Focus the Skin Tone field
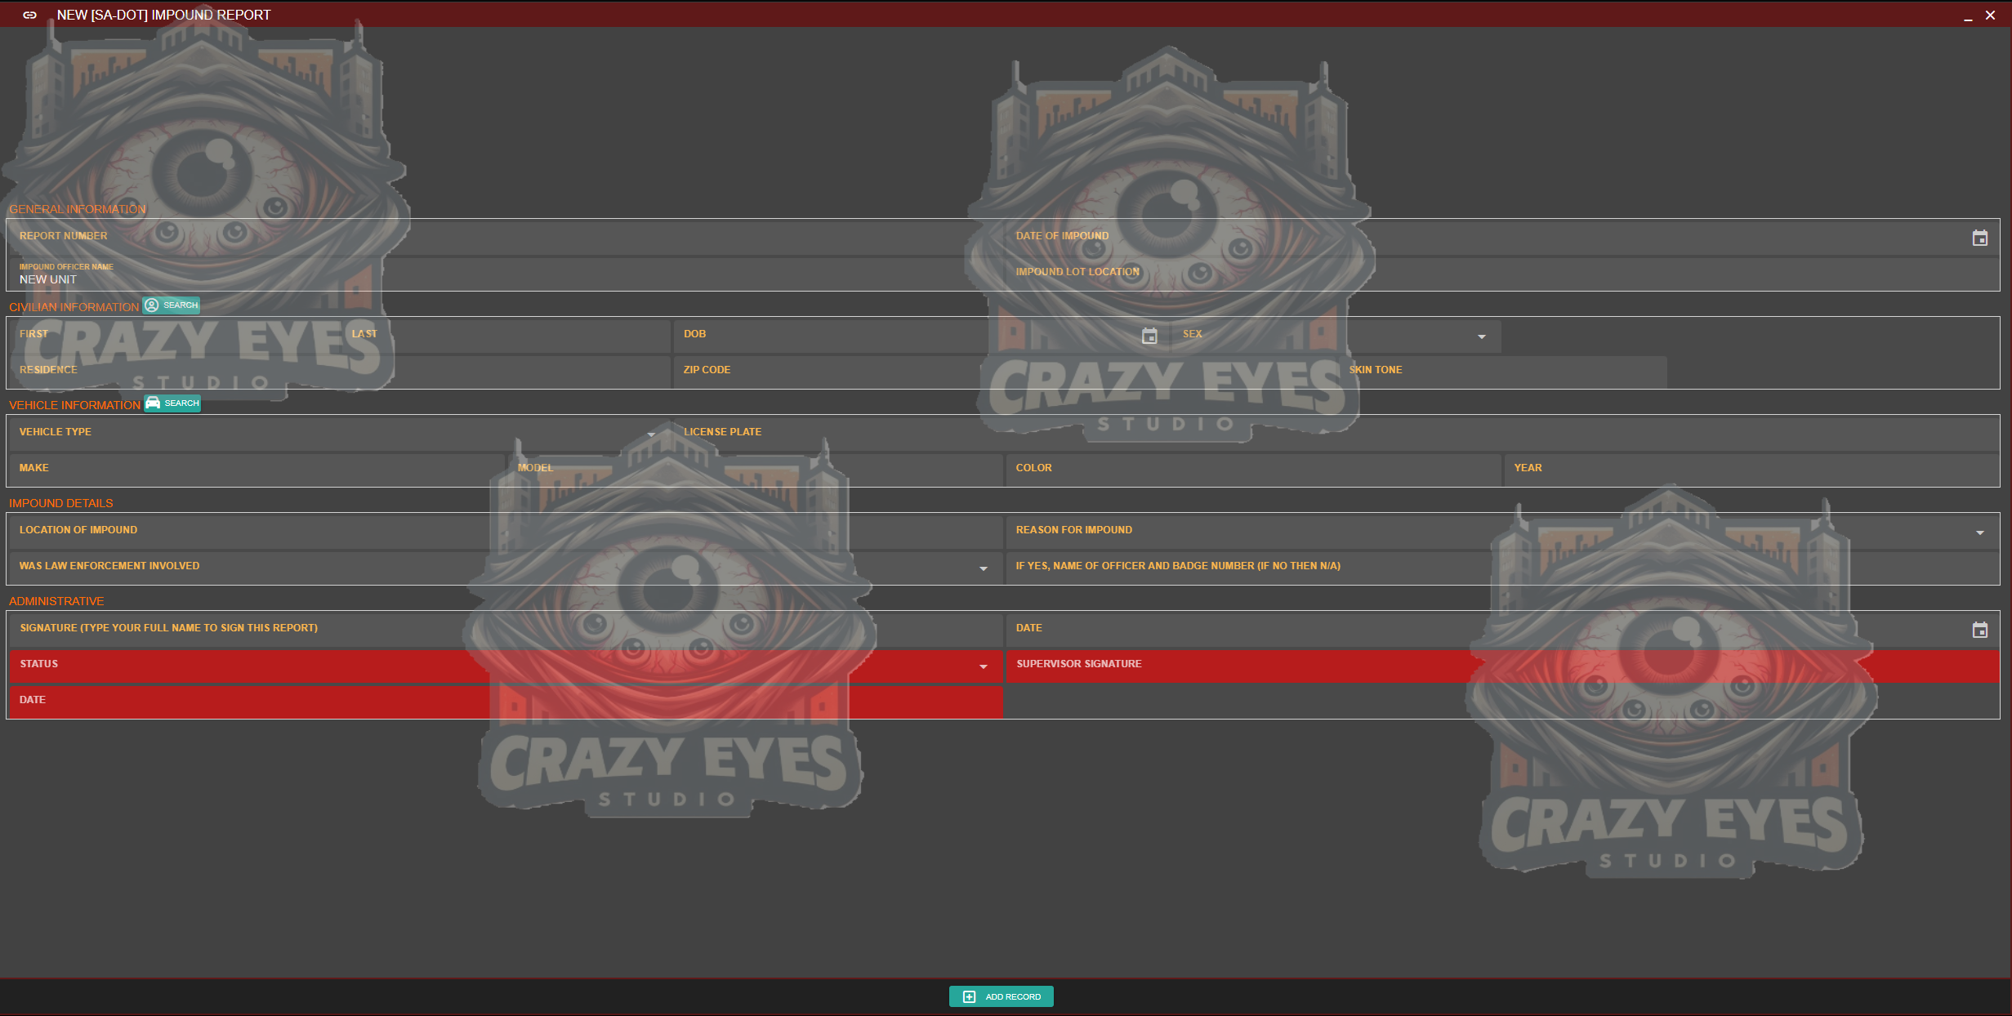 pos(1502,372)
